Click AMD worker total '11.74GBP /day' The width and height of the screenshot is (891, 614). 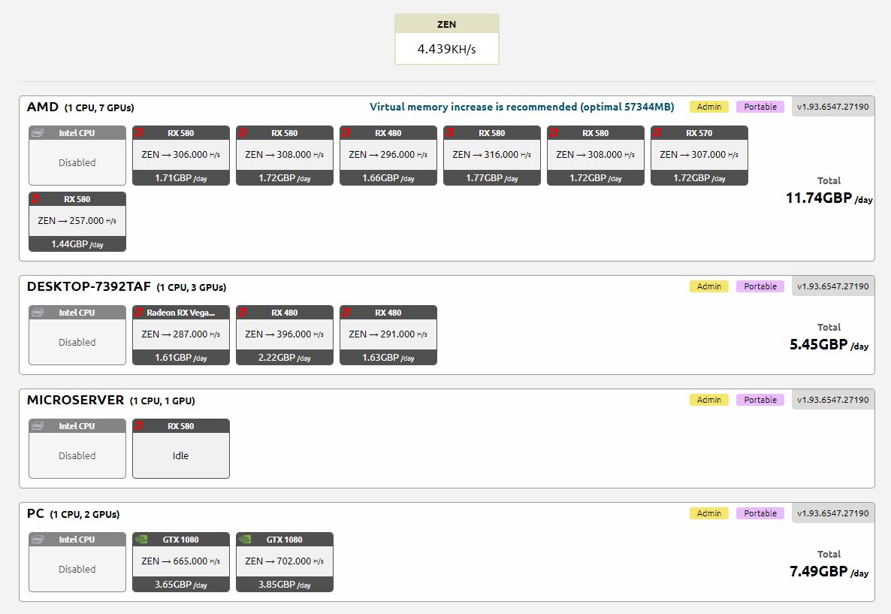(829, 198)
